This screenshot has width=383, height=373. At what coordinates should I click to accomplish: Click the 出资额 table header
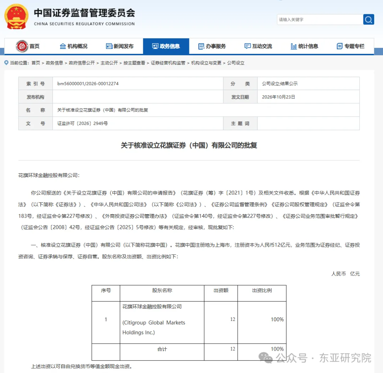221,290
